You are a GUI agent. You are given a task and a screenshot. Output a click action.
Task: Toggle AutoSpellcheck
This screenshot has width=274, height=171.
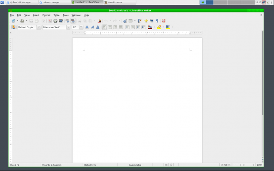point(73,21)
